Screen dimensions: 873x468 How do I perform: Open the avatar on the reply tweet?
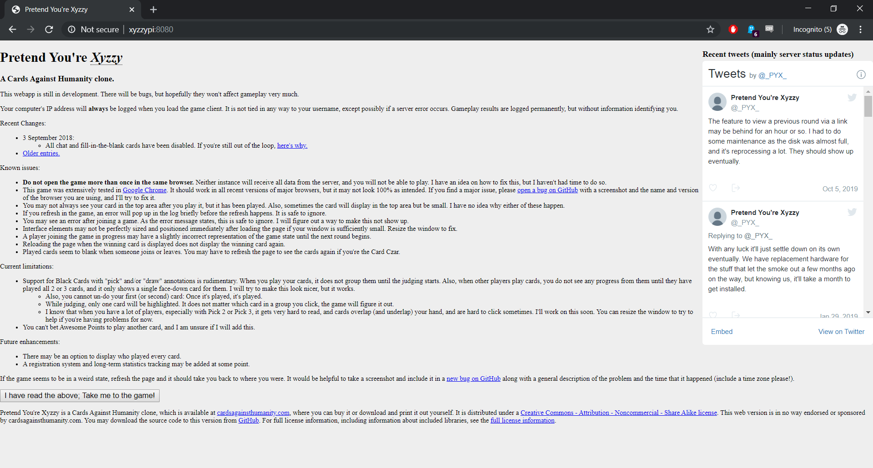pos(717,217)
